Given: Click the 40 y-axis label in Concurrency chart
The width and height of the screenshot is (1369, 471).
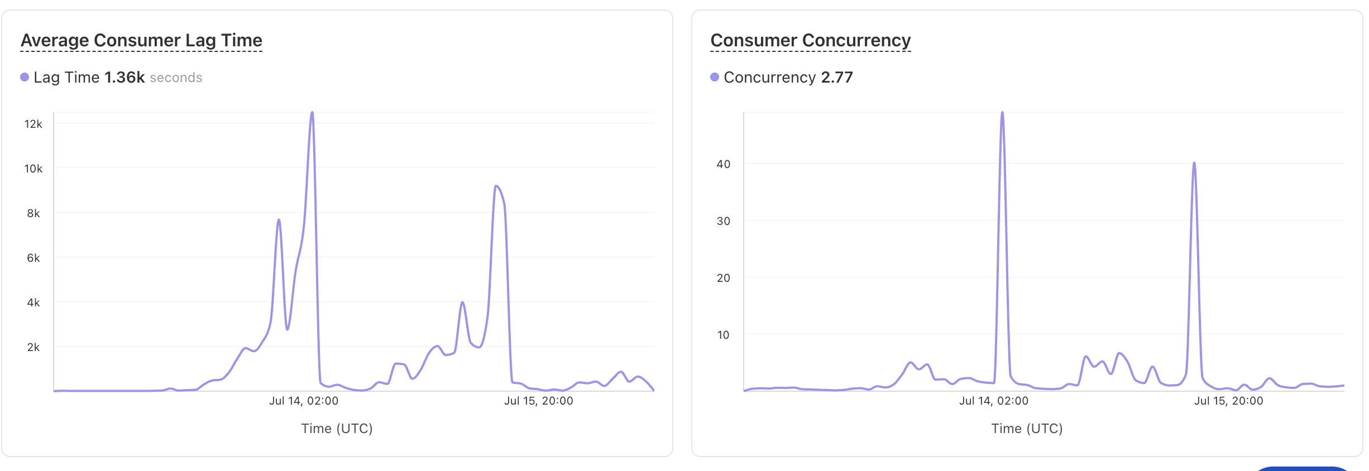Looking at the screenshot, I should [723, 164].
